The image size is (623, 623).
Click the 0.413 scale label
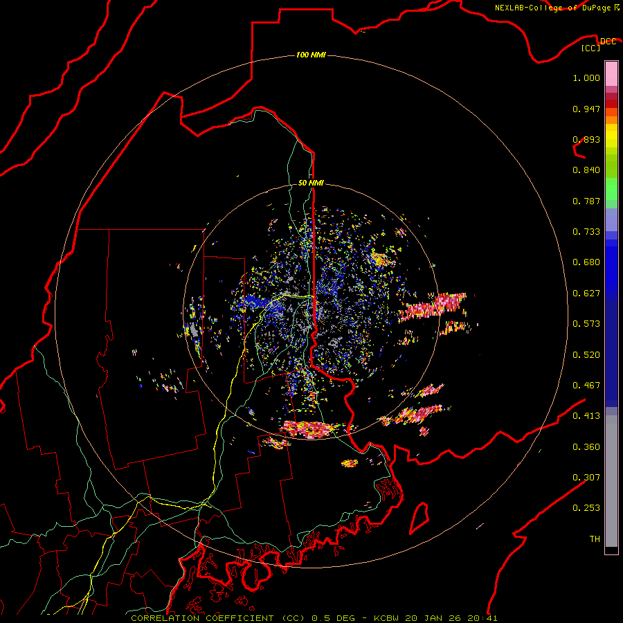click(x=586, y=416)
